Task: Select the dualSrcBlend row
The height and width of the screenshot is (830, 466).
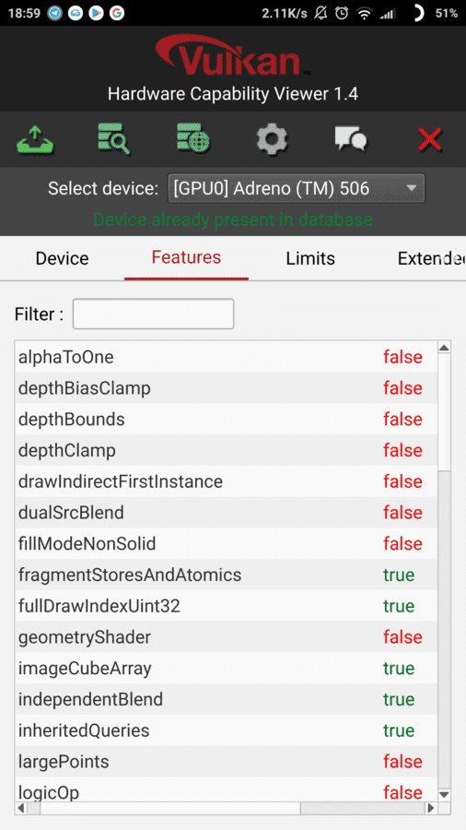Action: point(227,513)
